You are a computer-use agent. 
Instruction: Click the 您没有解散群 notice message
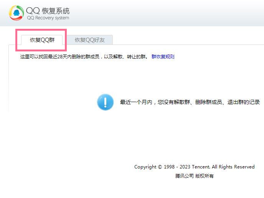coord(190,102)
